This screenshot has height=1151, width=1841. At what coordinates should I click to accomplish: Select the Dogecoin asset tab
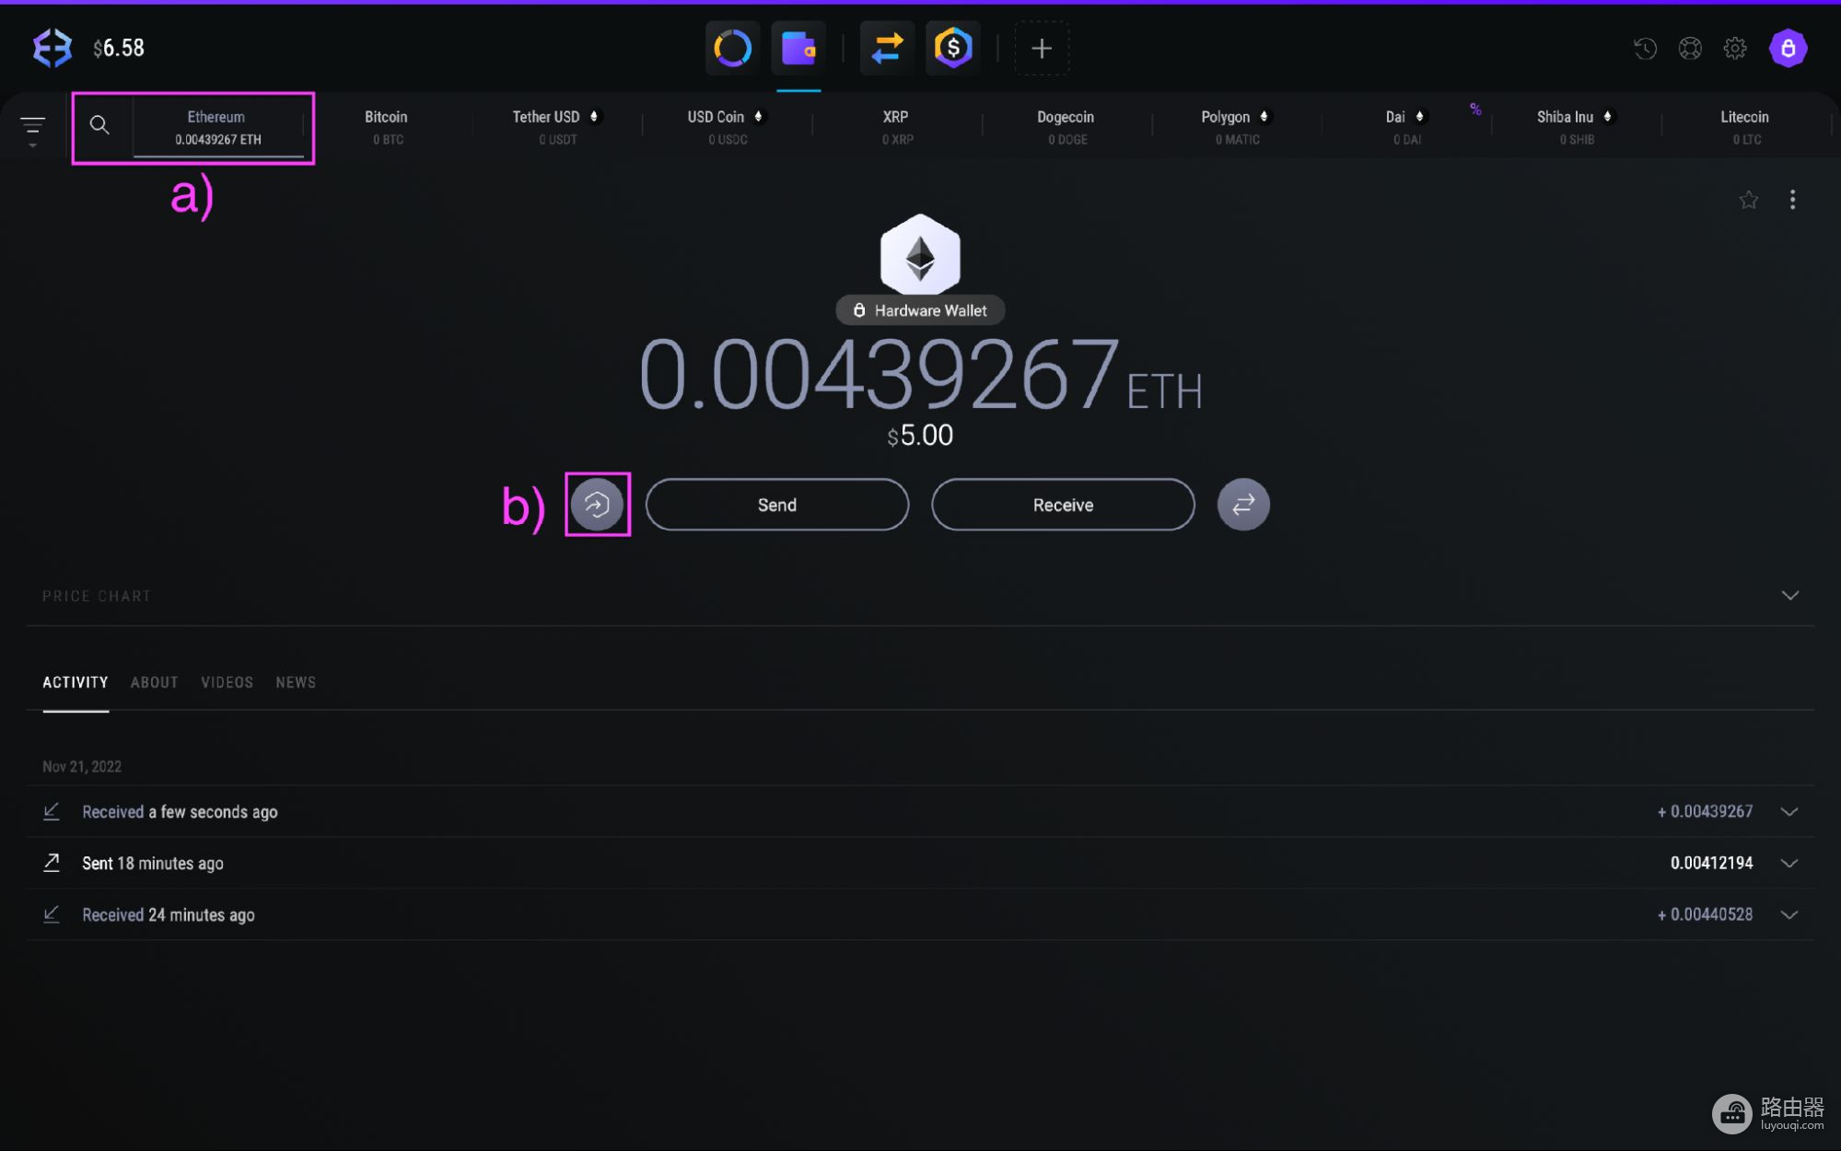coord(1066,127)
